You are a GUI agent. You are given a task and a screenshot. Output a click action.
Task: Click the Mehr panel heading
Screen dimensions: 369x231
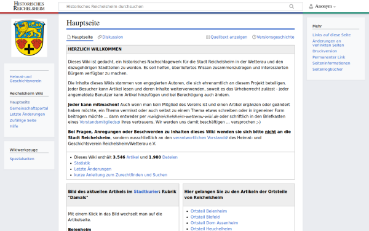pos(317,26)
